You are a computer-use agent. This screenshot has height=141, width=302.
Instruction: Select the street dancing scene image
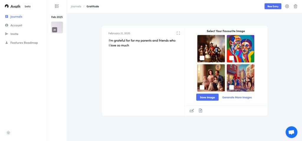[240, 78]
